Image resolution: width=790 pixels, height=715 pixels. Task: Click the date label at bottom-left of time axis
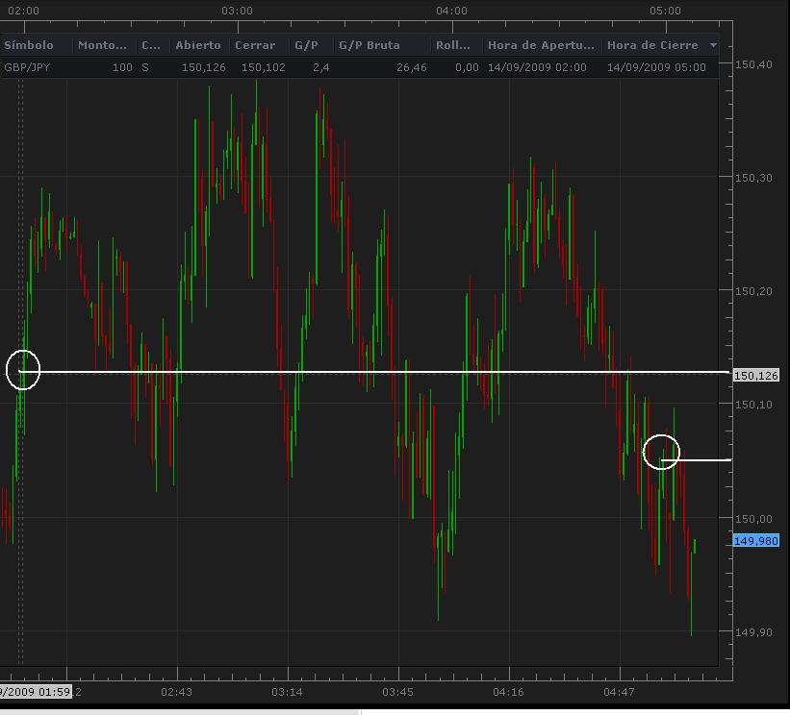click(35, 691)
